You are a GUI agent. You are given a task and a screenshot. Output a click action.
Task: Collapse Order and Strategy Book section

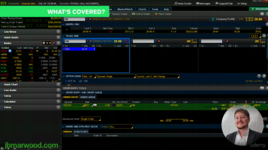(64, 127)
